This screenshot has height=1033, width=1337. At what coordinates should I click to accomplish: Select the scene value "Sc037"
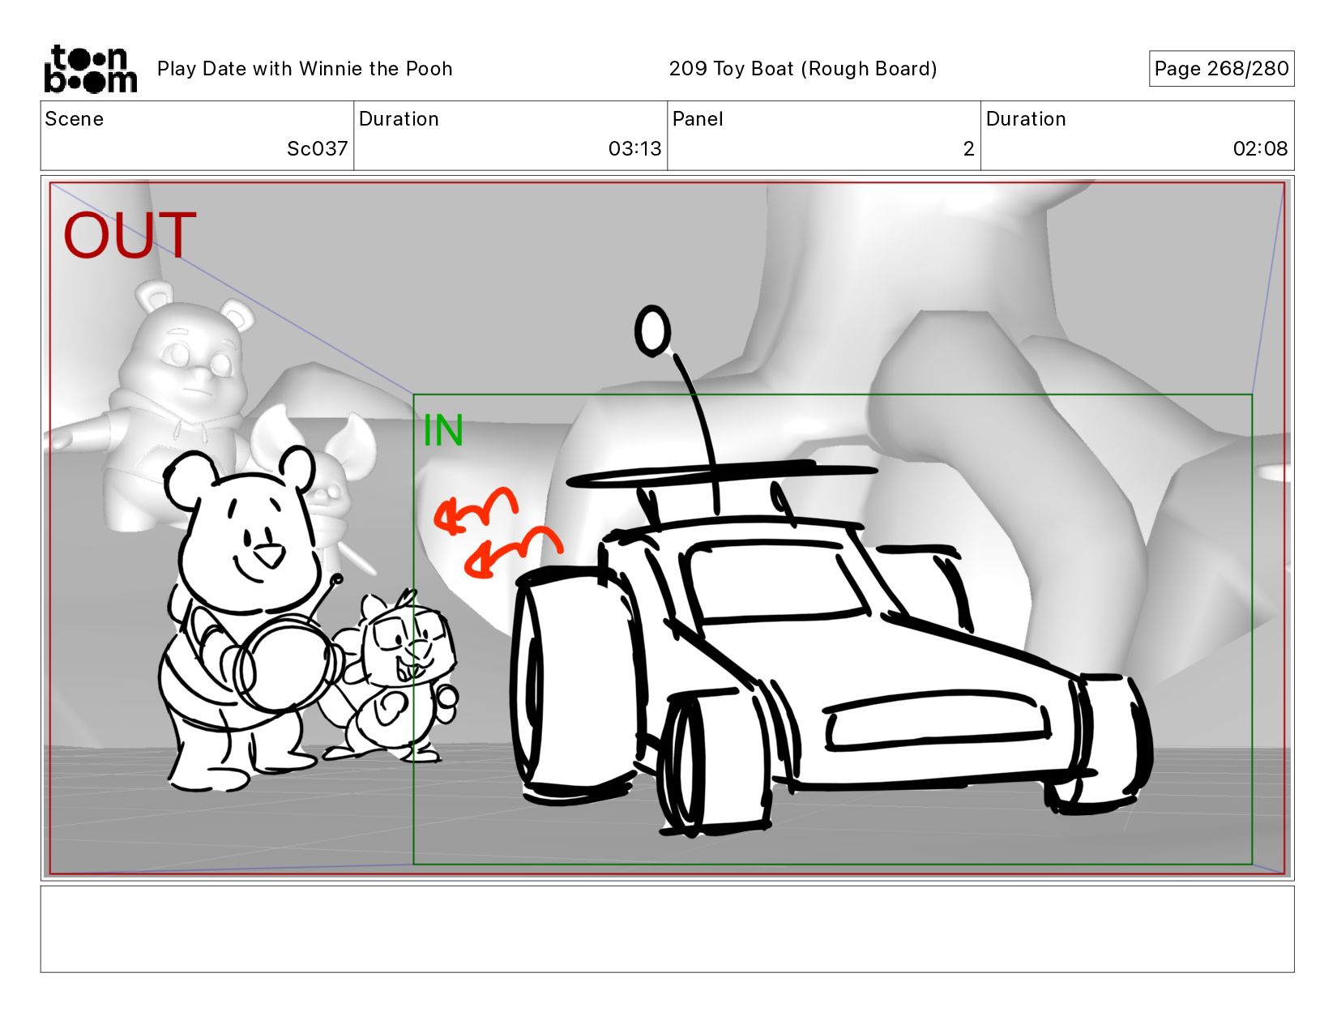318,149
